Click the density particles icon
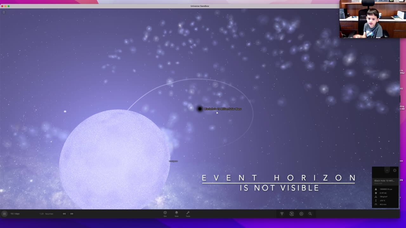 pos(376,197)
